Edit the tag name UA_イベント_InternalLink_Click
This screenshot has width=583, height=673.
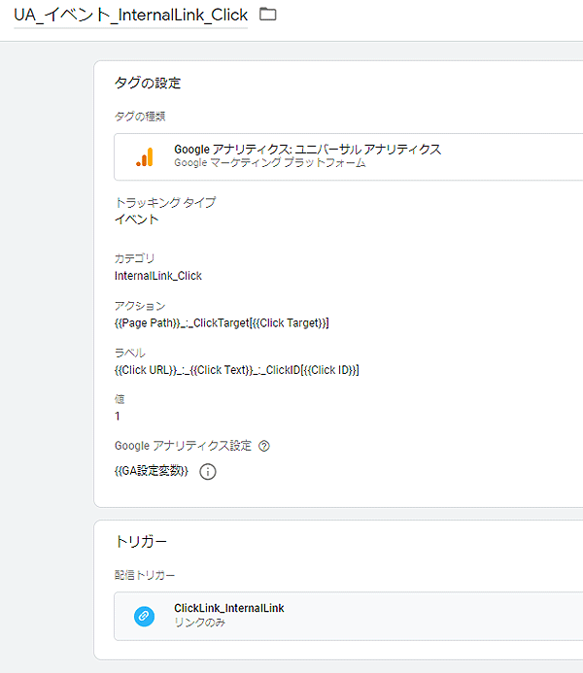click(x=130, y=15)
